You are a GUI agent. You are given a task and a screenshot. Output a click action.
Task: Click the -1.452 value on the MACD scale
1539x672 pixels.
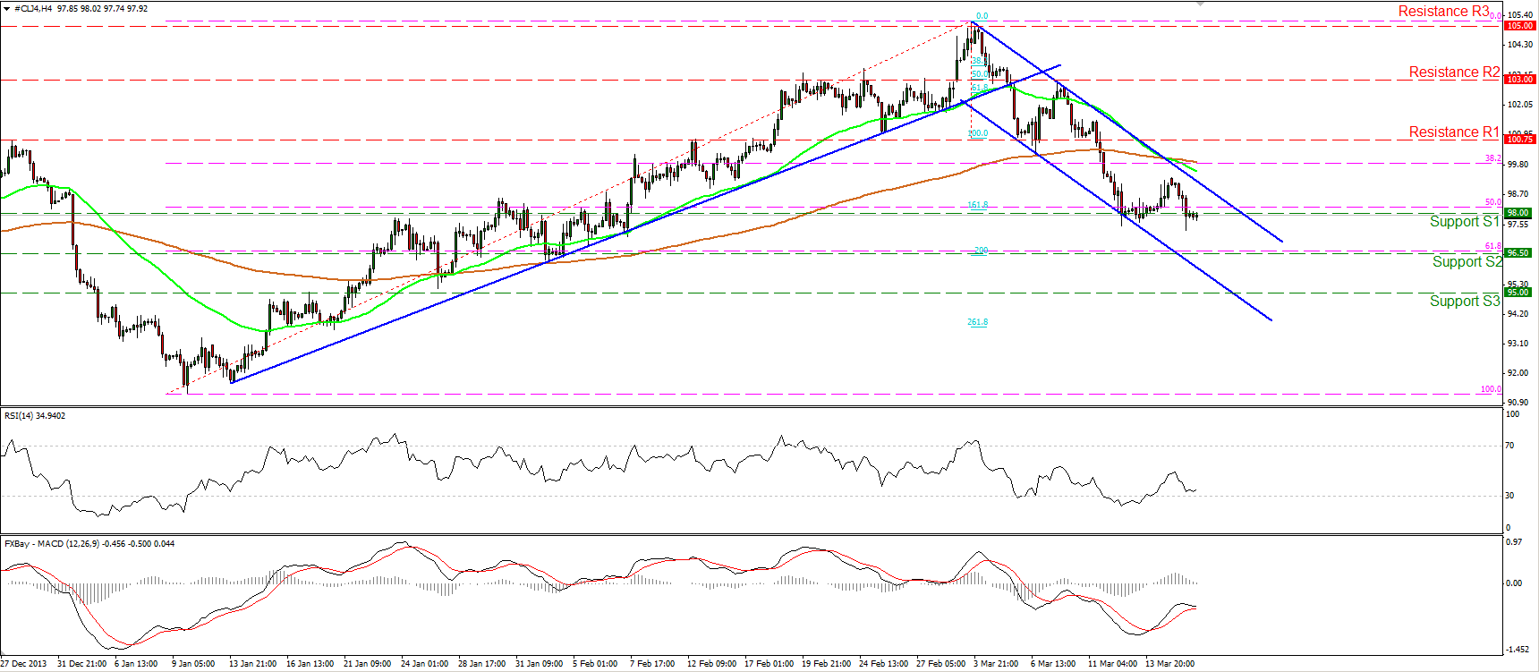pos(1518,649)
